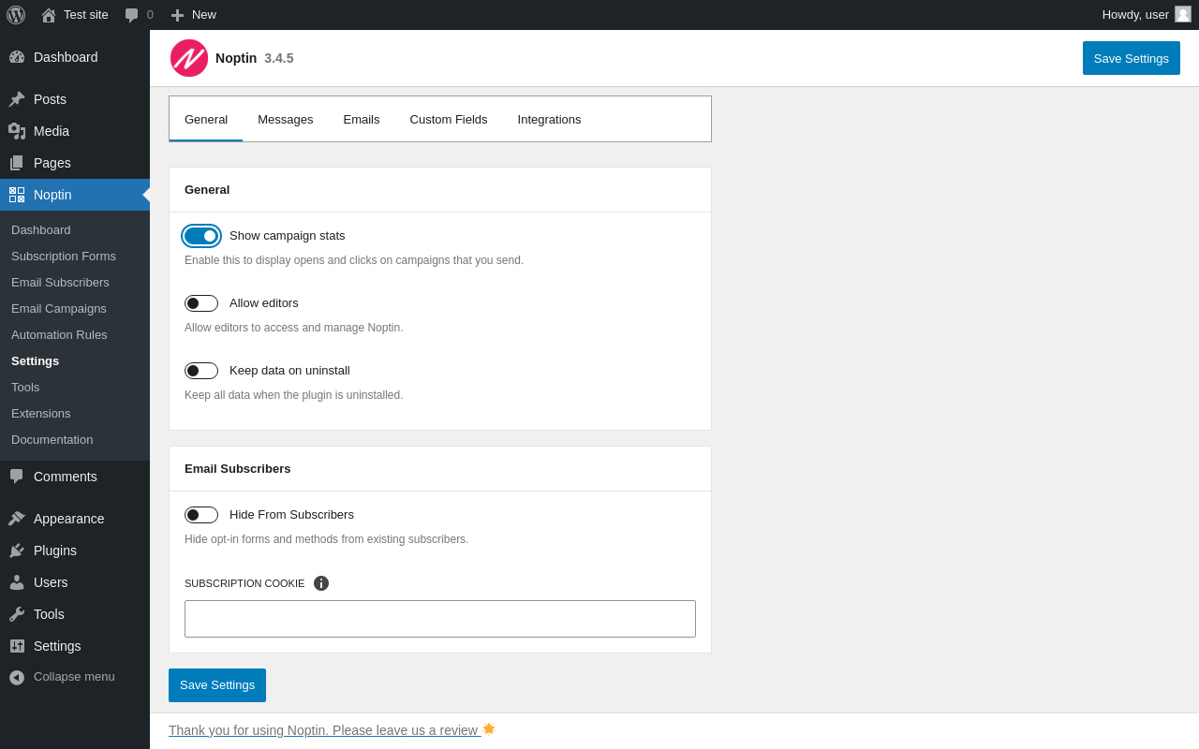1199x749 pixels.
Task: Click the Posts pin icon
Action: click(x=17, y=99)
